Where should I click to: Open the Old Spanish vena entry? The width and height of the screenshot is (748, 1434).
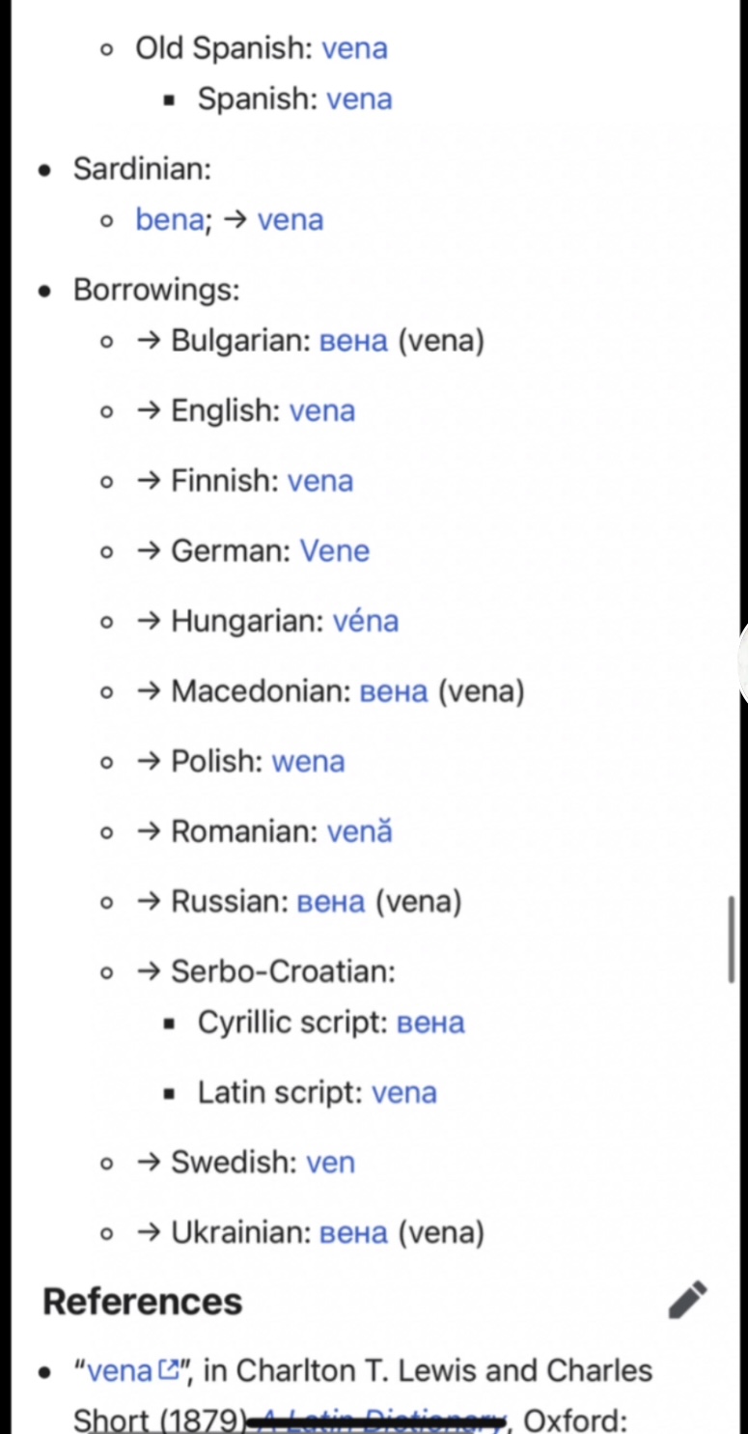coord(354,48)
